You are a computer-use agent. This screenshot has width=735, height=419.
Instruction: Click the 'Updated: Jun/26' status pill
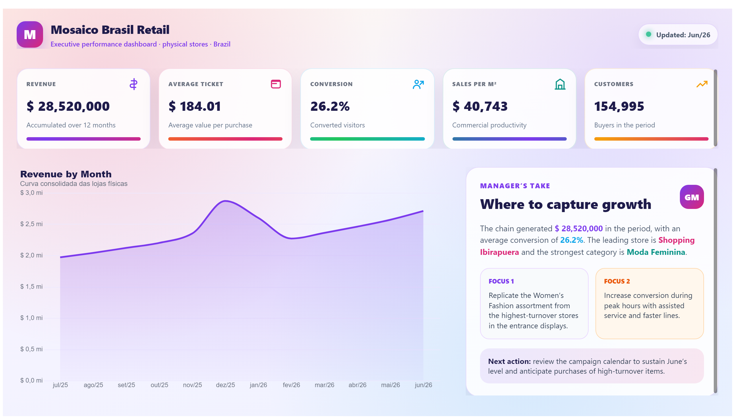(677, 34)
